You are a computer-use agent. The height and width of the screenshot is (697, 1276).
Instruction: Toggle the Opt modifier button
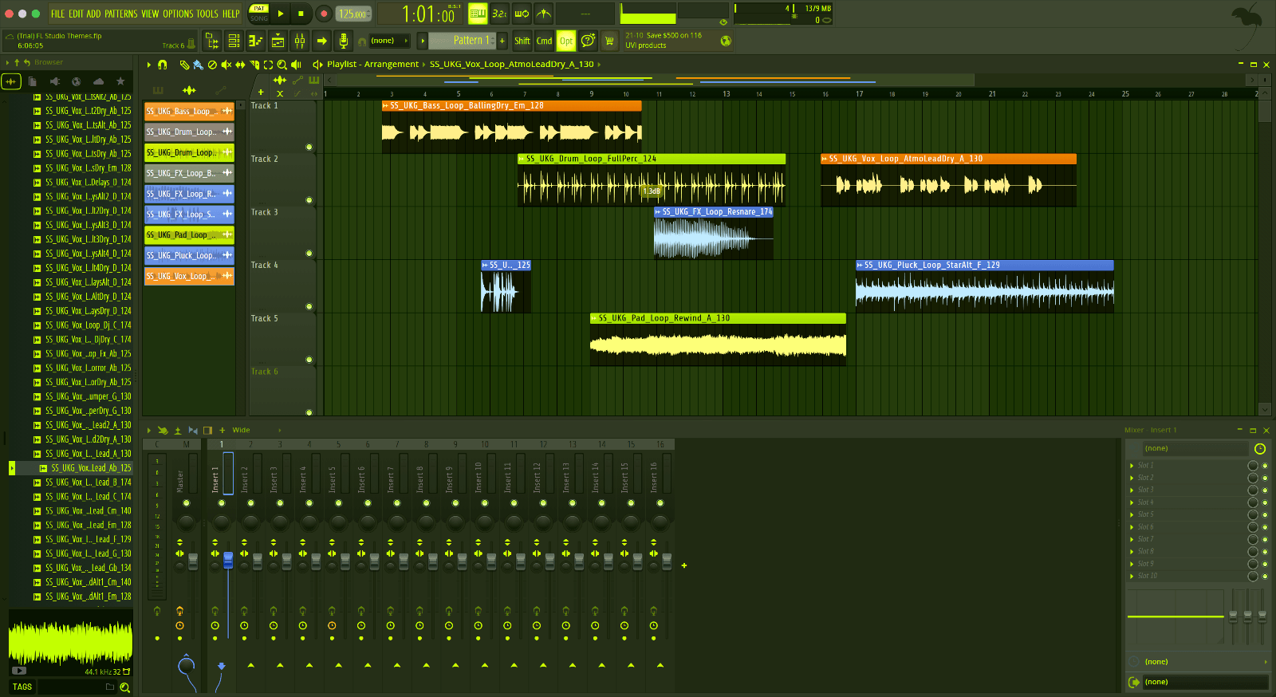click(x=566, y=41)
